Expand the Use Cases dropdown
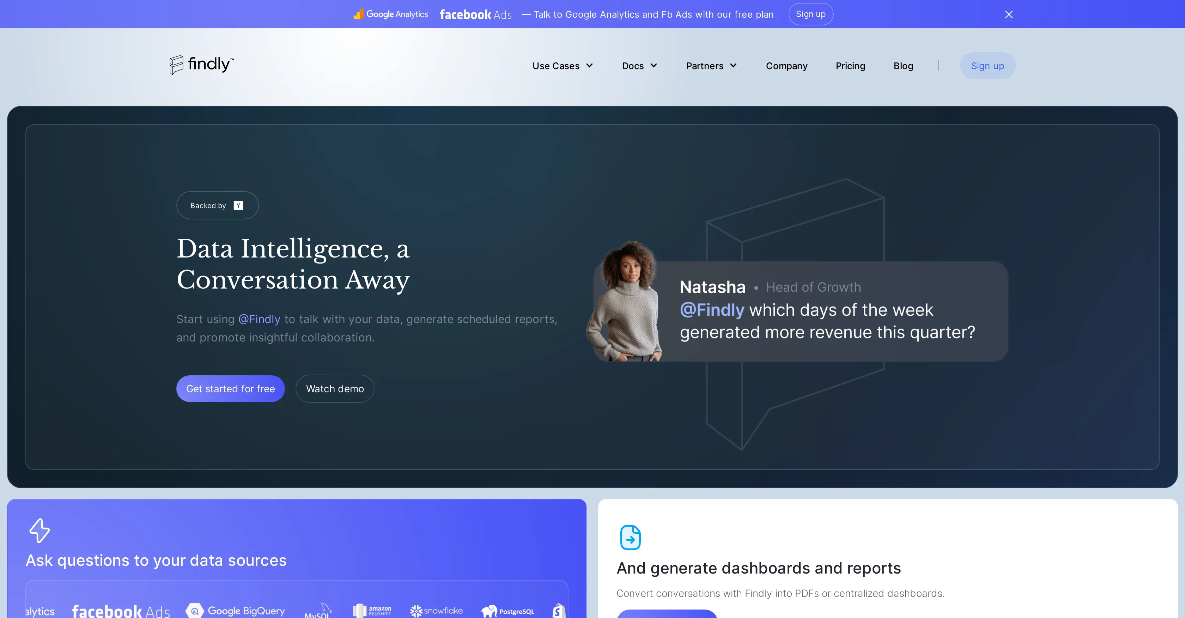This screenshot has width=1185, height=618. (563, 66)
